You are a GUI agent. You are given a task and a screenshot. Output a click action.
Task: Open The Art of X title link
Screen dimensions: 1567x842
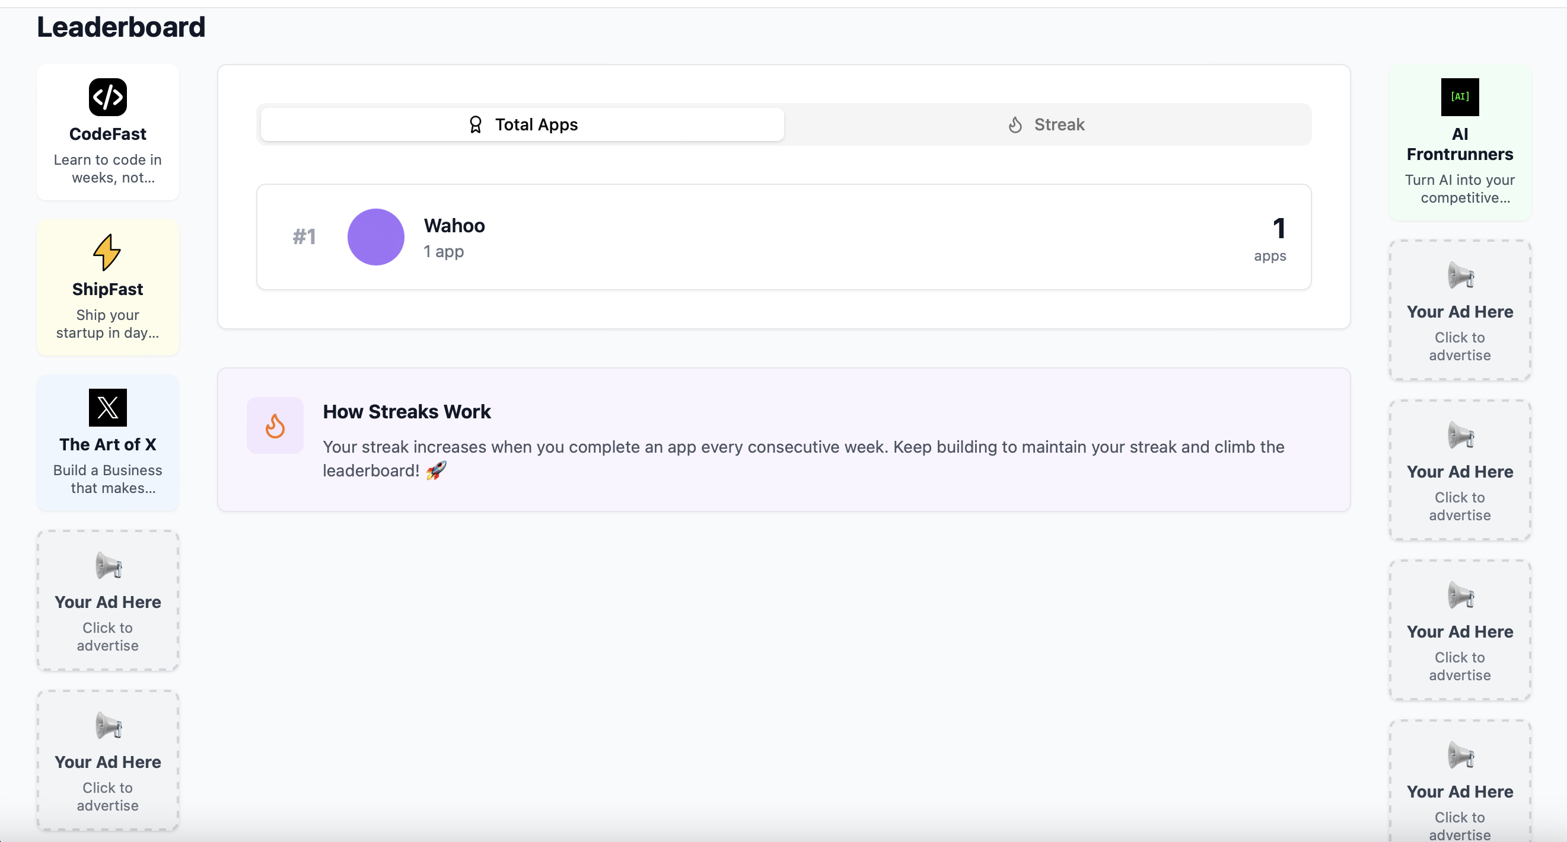[x=108, y=444]
